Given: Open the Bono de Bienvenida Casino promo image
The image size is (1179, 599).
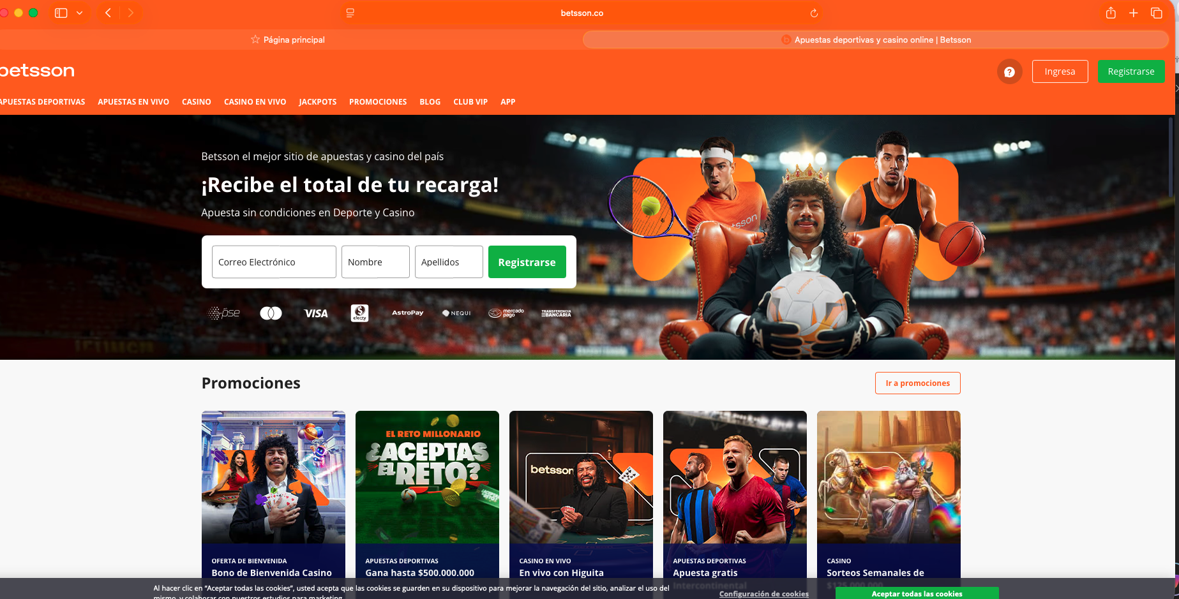Looking at the screenshot, I should point(273,477).
